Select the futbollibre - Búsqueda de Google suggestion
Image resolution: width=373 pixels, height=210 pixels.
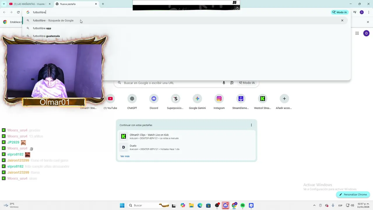(185, 20)
